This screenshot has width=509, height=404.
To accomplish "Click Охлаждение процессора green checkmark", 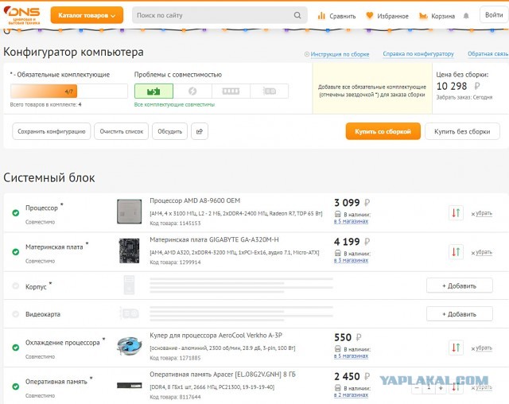I will coord(15,348).
